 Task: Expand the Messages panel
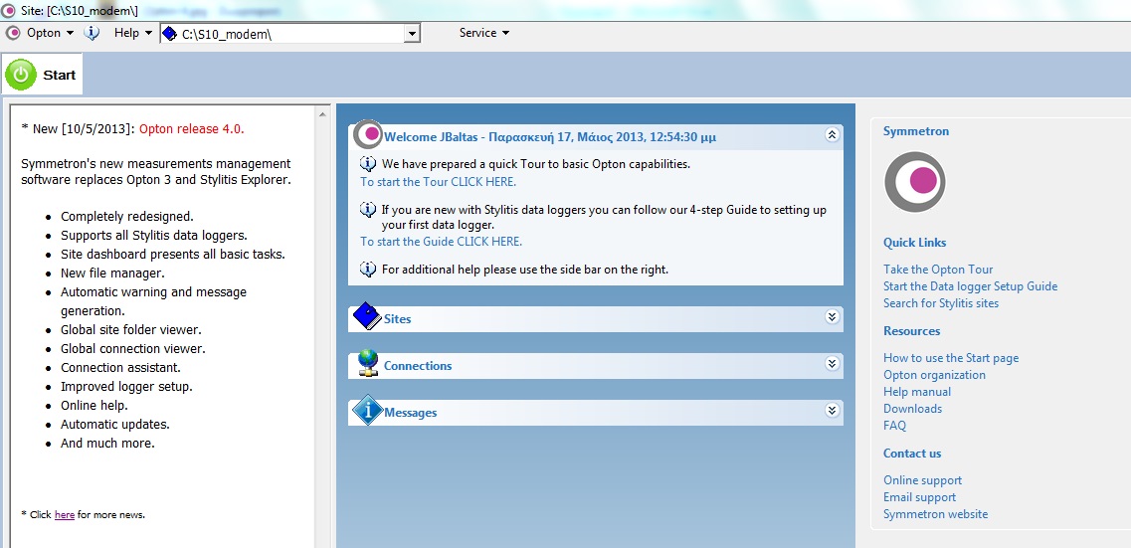[x=832, y=411]
